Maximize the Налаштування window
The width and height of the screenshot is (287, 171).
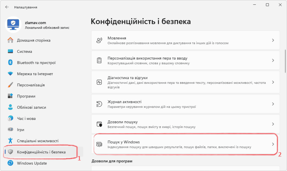267,5
